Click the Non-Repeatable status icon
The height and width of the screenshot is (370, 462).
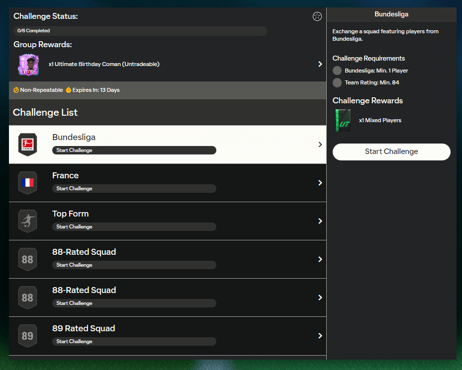(x=16, y=90)
